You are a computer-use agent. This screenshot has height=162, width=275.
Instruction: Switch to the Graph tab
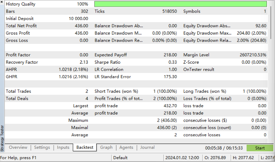point(106,147)
